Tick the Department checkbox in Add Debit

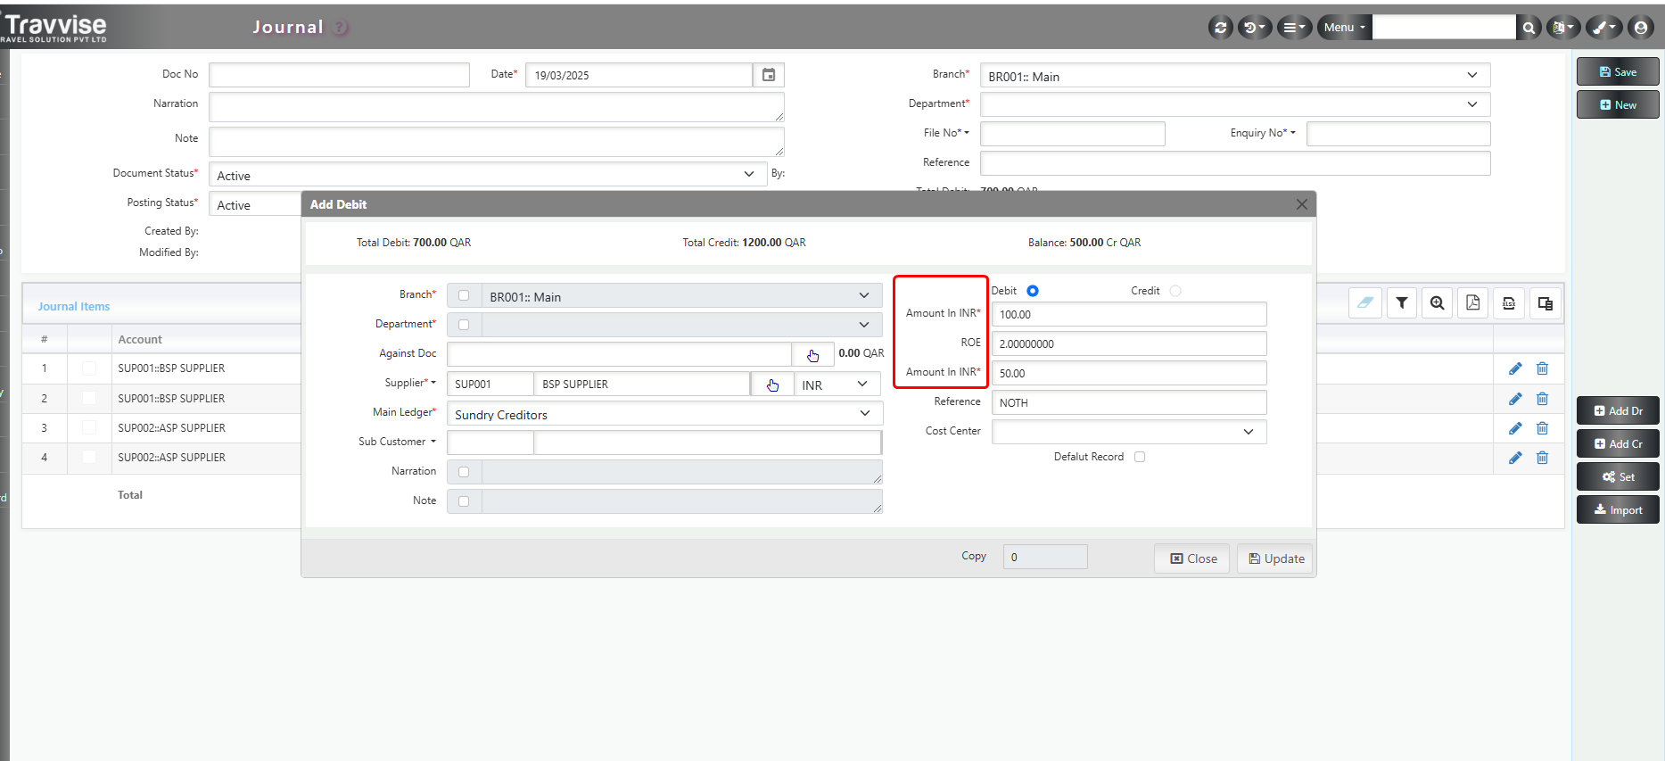point(464,325)
